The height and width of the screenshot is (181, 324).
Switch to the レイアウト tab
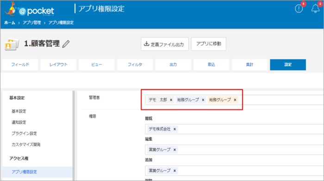coord(58,65)
